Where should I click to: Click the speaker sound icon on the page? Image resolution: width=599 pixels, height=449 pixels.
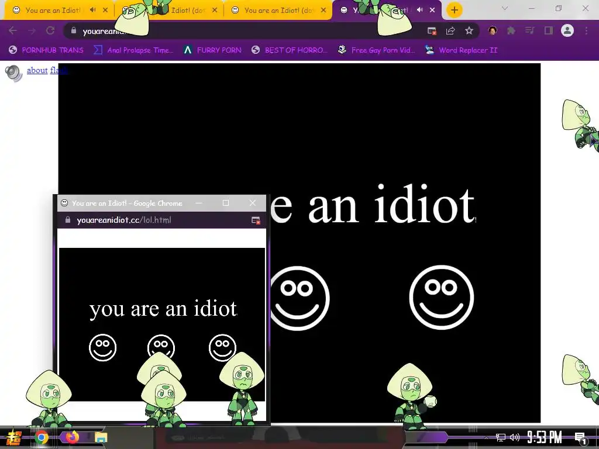tap(14, 73)
